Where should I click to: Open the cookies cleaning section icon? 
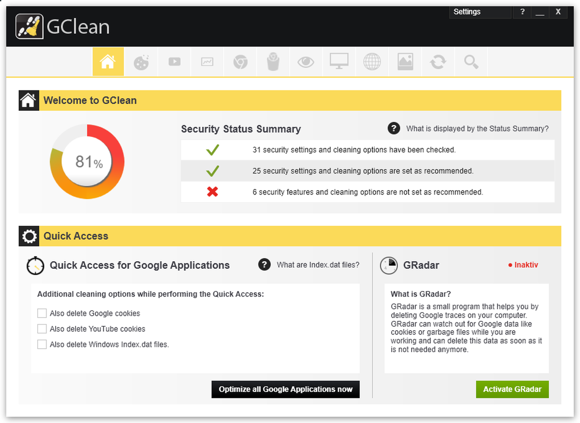[x=141, y=62]
